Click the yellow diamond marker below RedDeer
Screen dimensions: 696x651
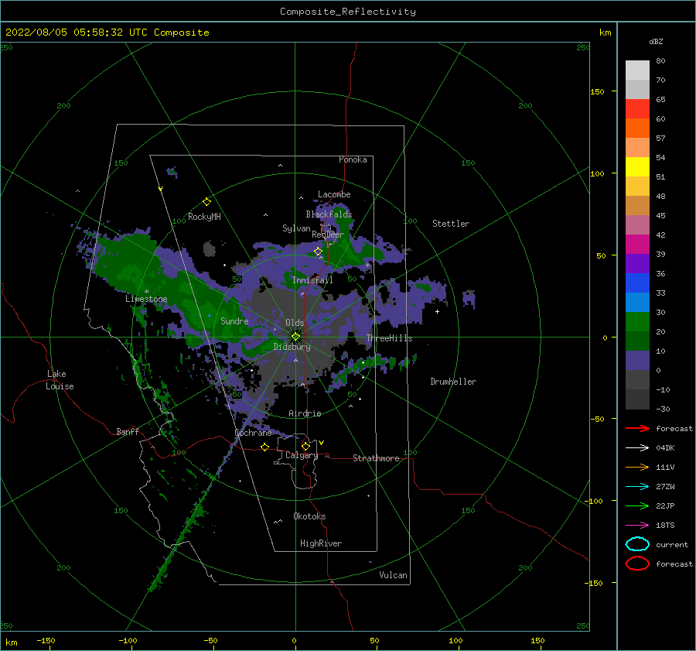point(318,252)
